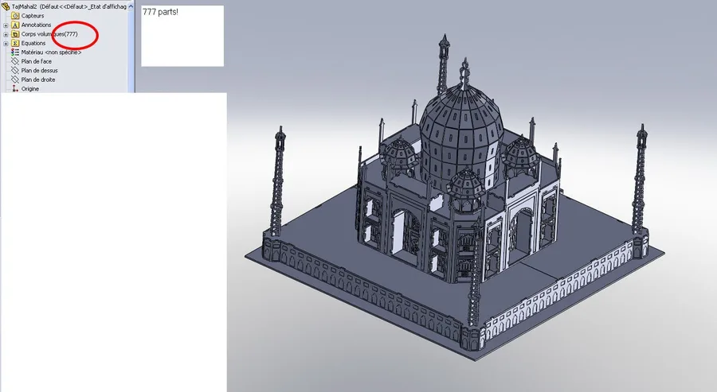Select the TajMahal2 part icon at the tree root
This screenshot has width=717, height=392.
coord(6,6)
